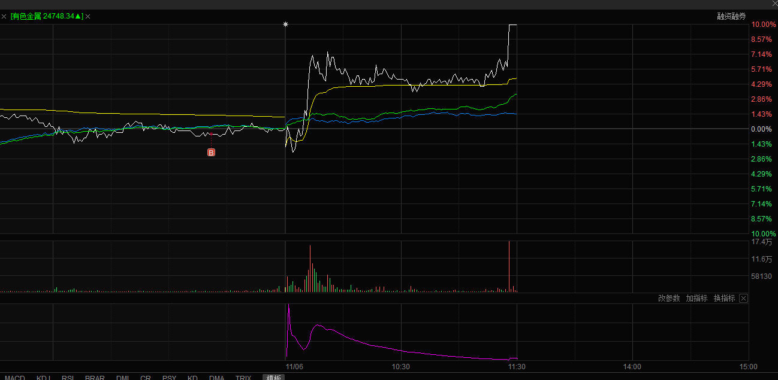
Task: Click the red 4.29% axis label
Action: point(762,84)
